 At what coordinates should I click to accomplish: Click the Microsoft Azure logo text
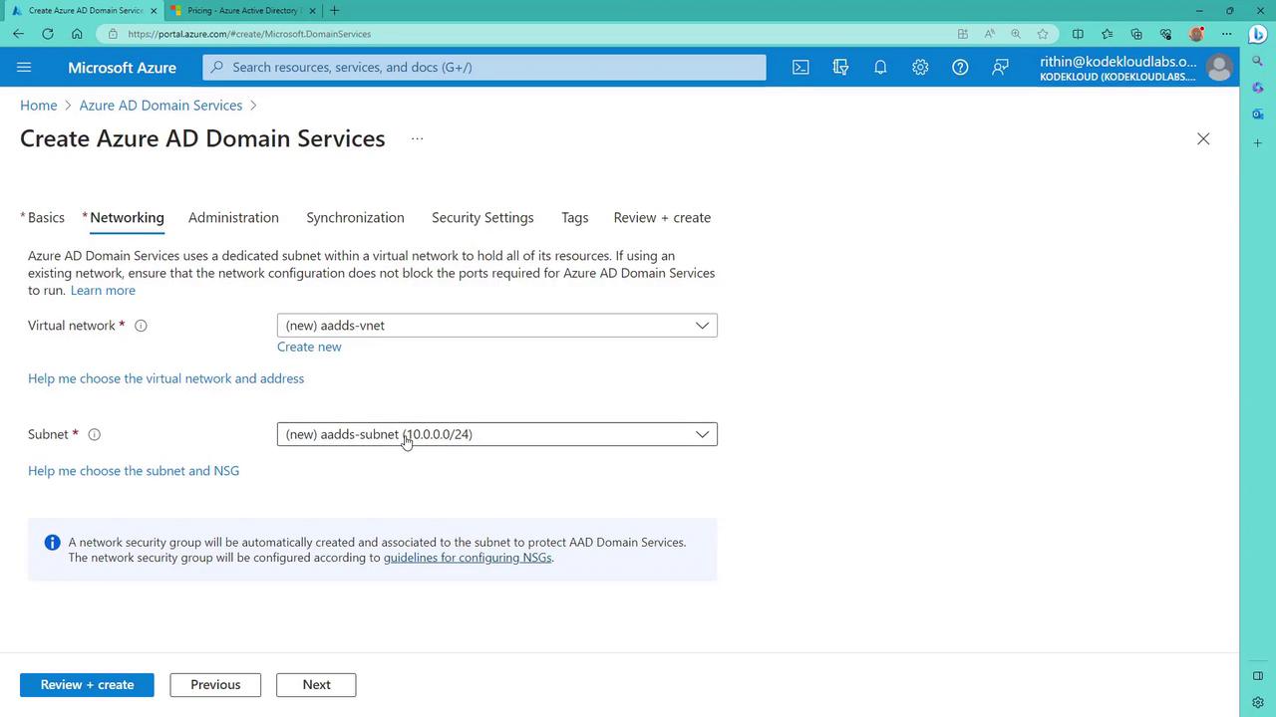click(x=122, y=68)
